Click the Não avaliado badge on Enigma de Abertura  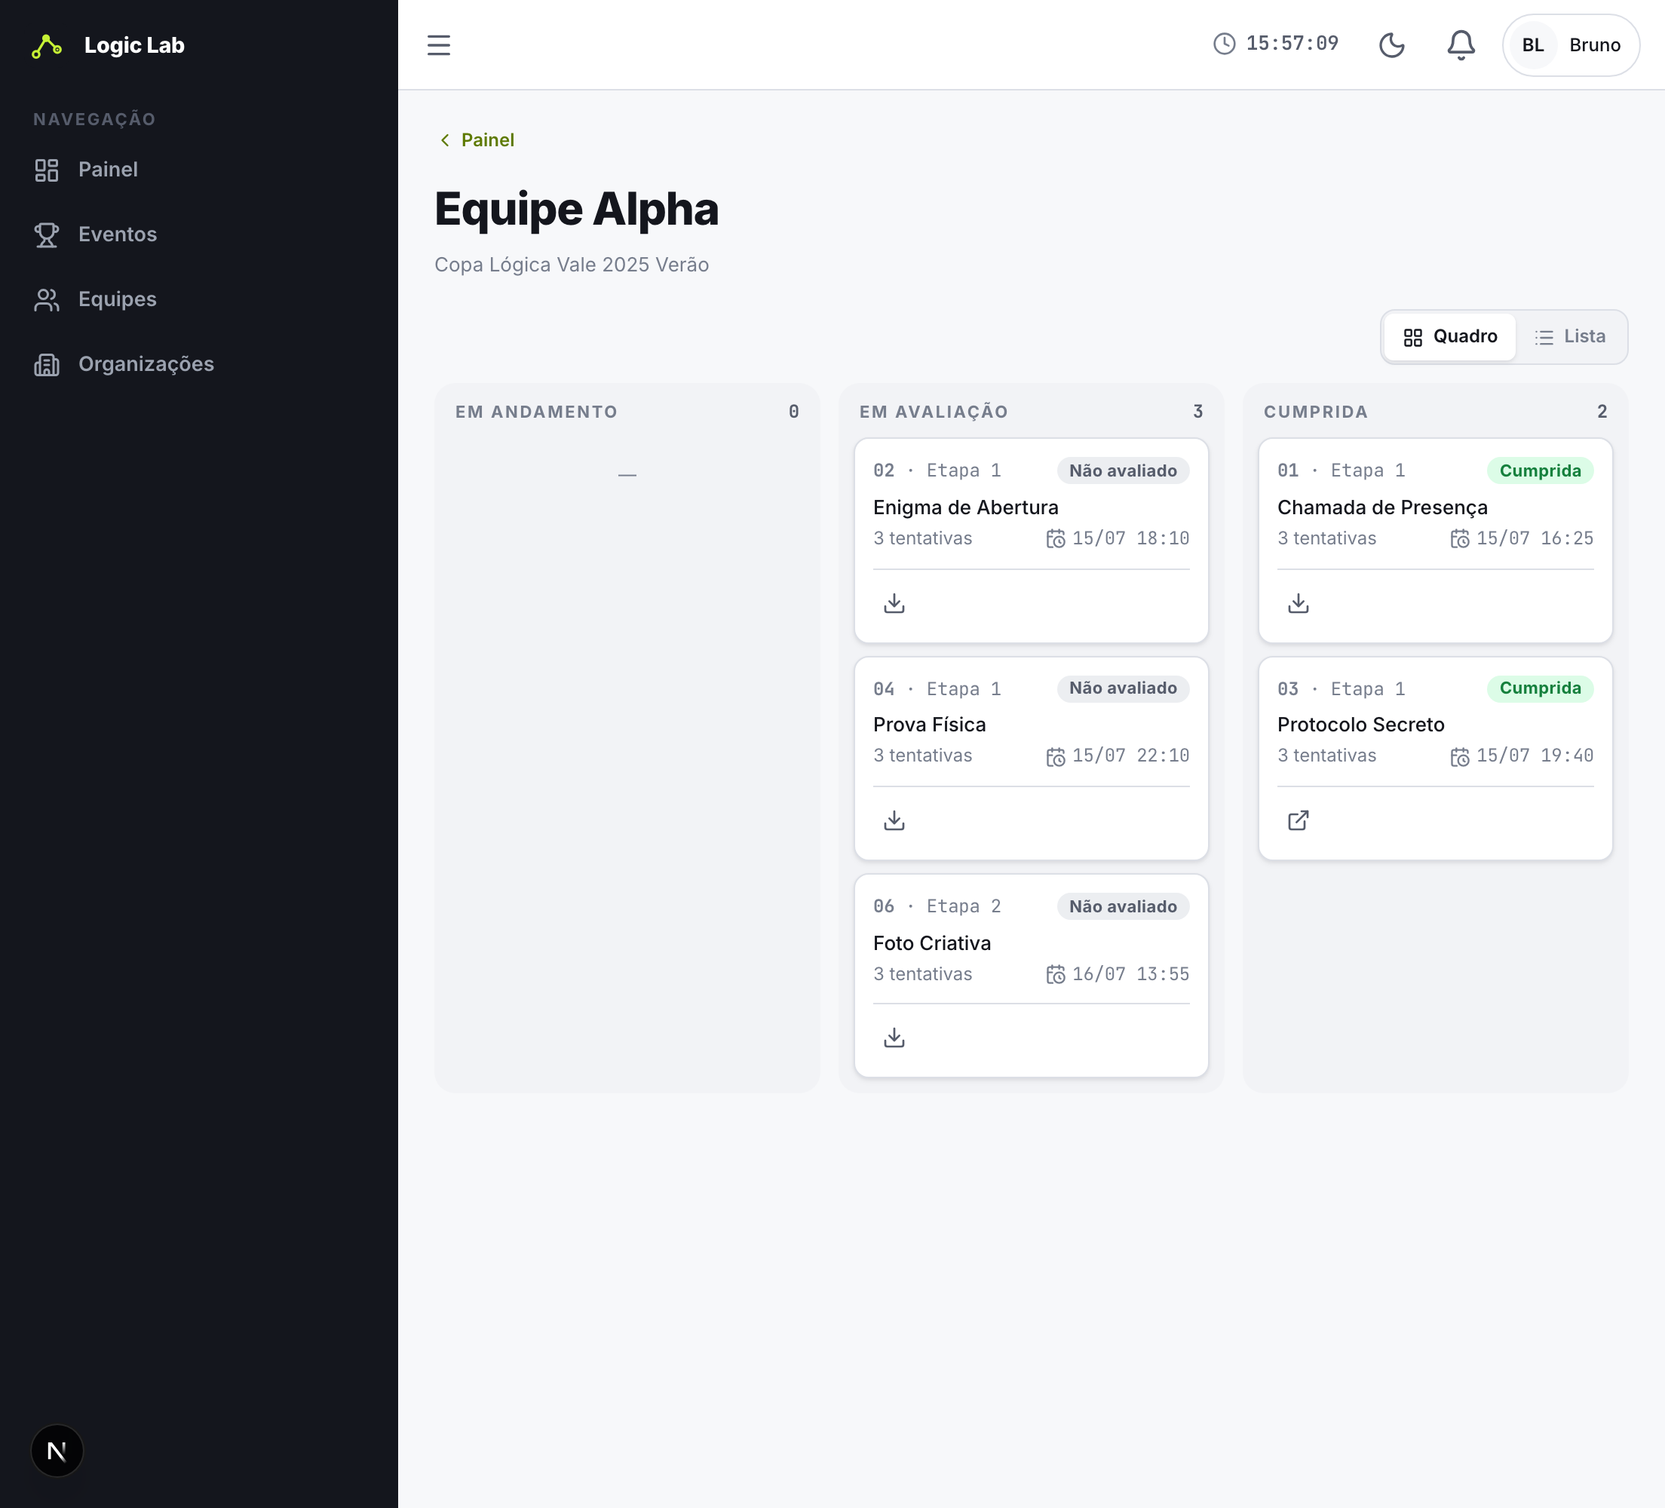coord(1122,470)
